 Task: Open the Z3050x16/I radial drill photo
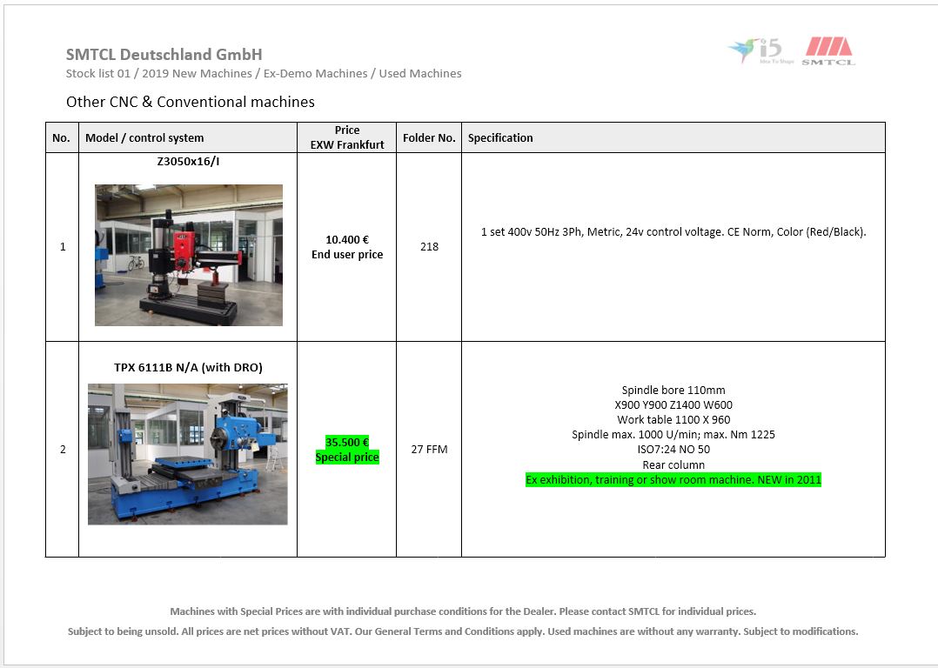[189, 255]
